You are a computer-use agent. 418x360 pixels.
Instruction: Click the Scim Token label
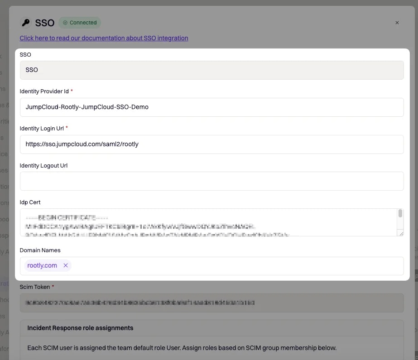point(35,287)
